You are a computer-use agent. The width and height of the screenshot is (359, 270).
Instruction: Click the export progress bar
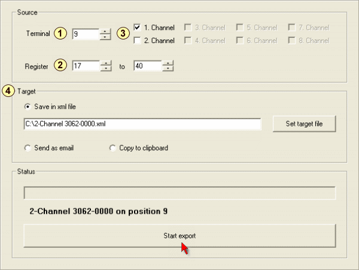click(x=180, y=193)
